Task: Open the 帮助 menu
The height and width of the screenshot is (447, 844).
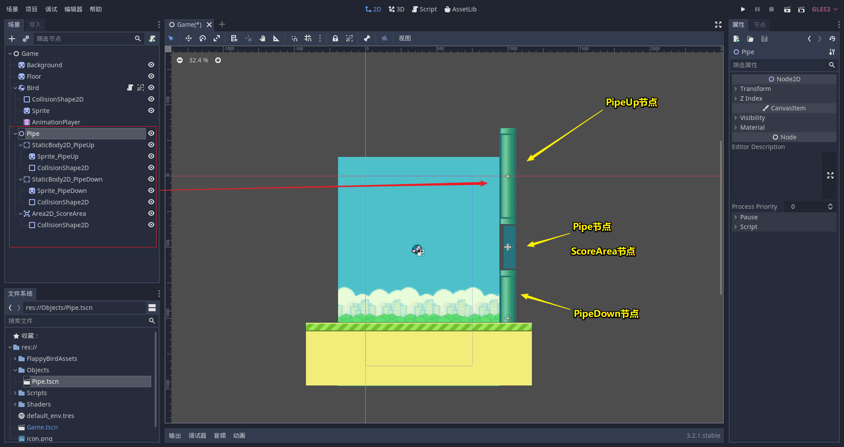Action: 96,9
